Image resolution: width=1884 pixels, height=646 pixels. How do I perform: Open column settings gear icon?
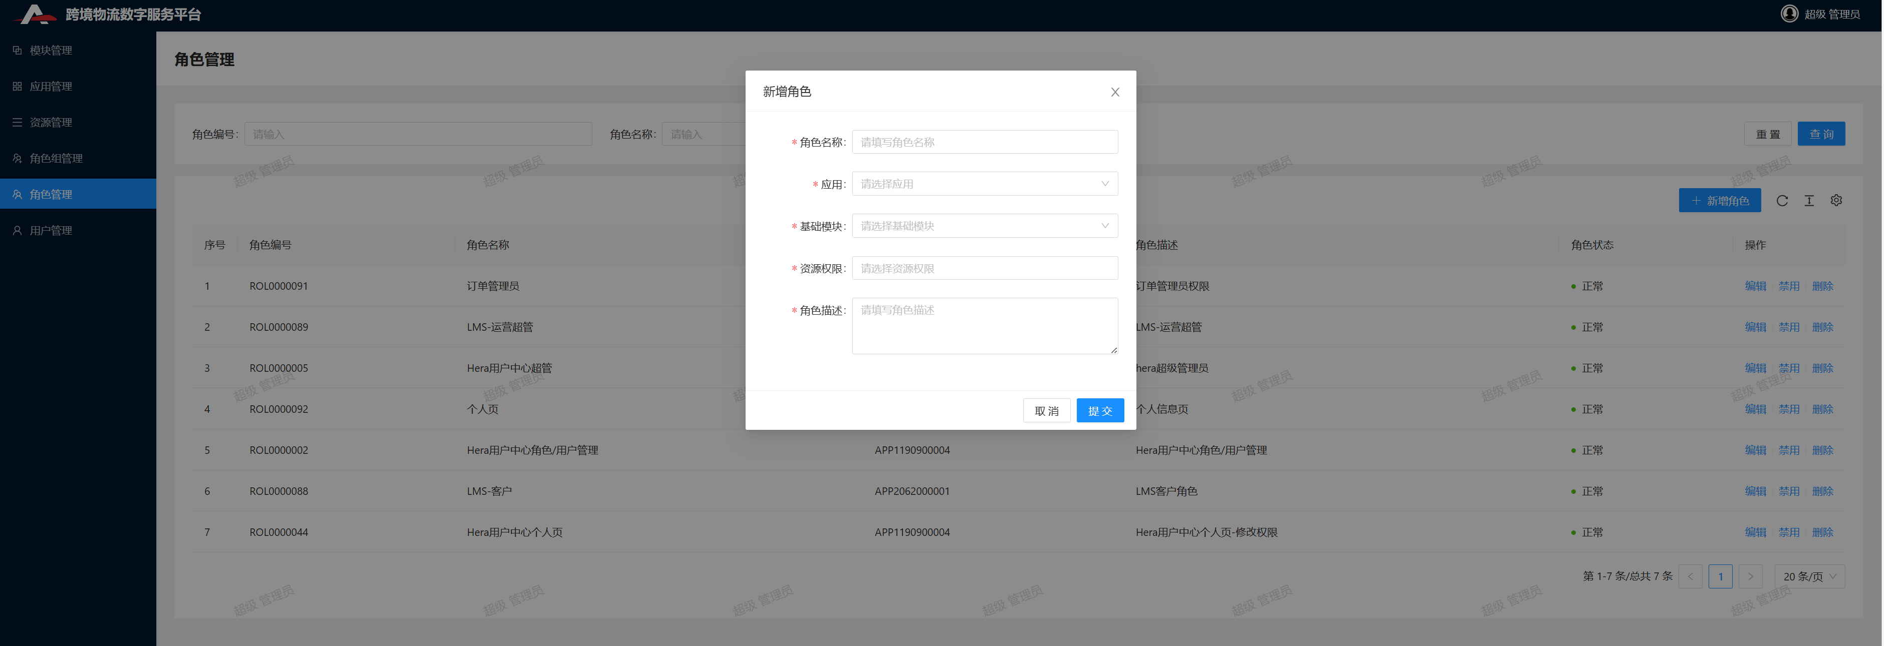click(x=1836, y=200)
